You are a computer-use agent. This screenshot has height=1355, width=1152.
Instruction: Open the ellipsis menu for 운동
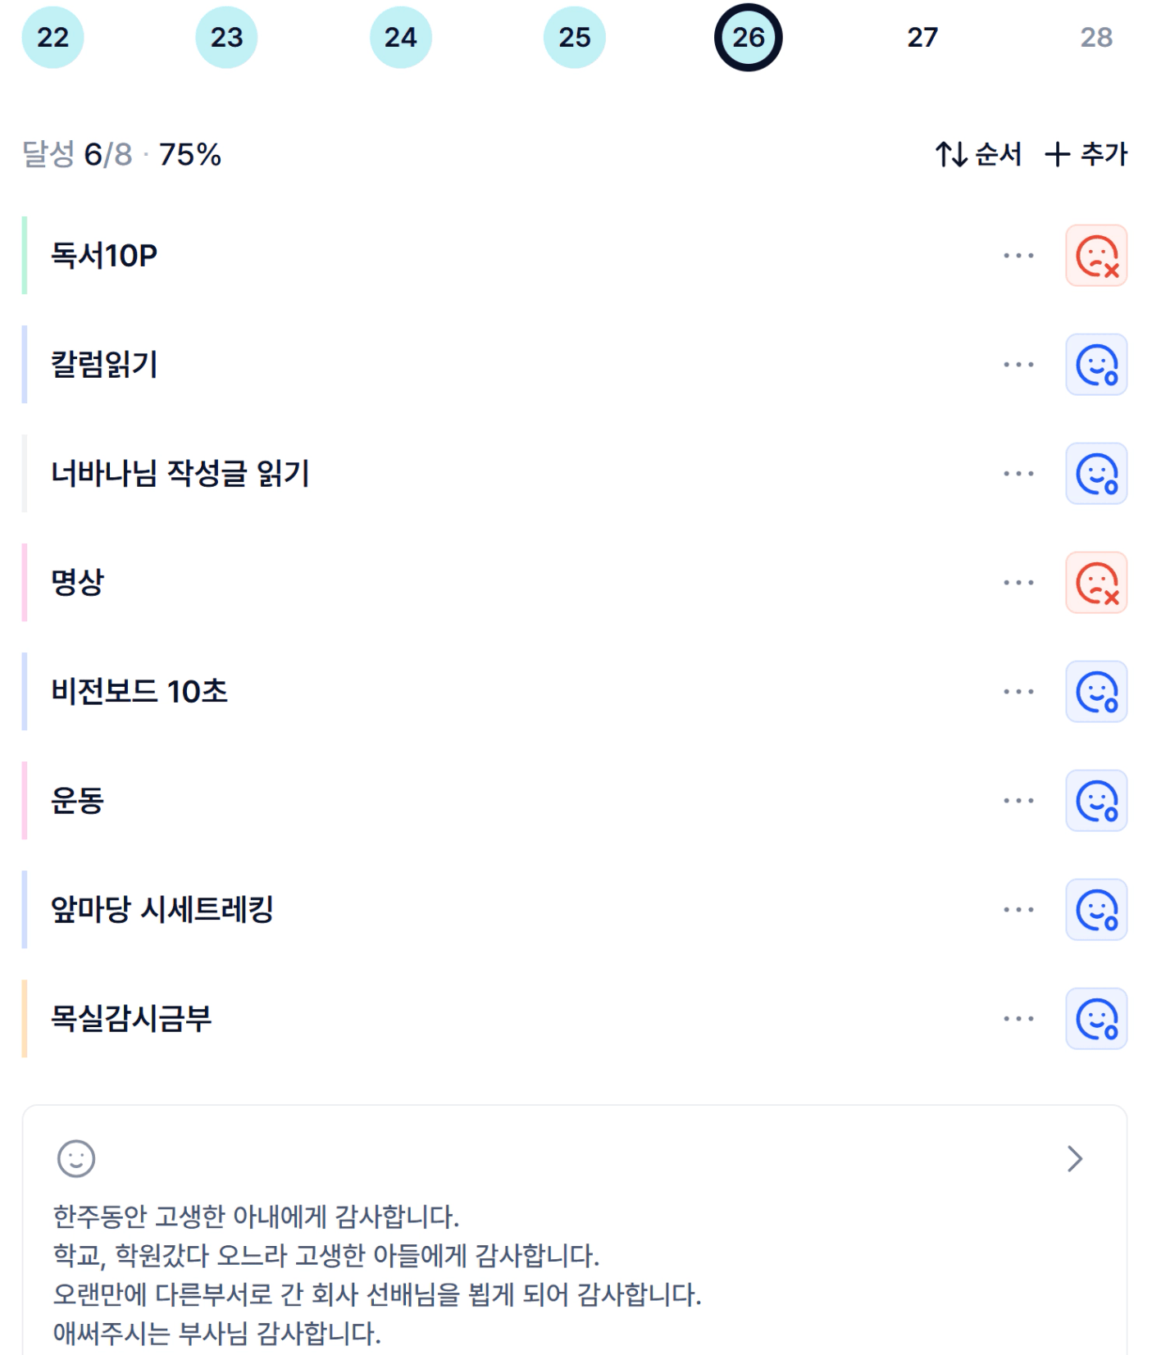click(x=1018, y=801)
